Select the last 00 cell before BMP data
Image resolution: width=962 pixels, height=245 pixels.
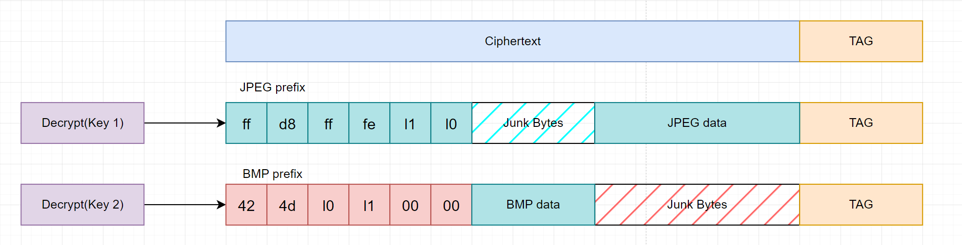click(451, 205)
